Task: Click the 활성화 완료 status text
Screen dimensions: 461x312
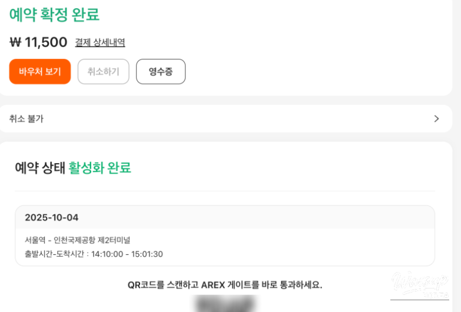Action: tap(100, 168)
